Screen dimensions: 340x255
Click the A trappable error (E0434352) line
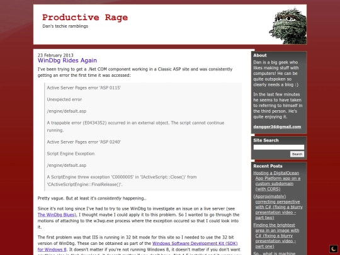135,127
